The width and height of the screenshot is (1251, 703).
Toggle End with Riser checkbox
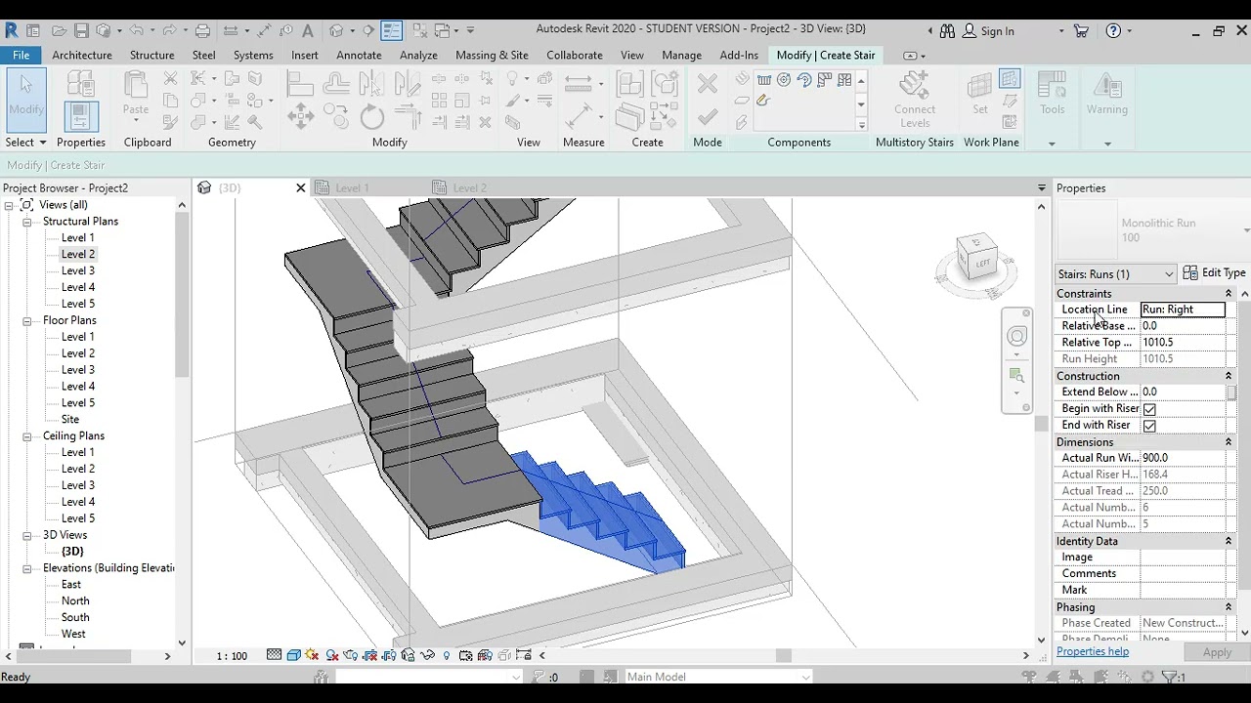tap(1149, 426)
